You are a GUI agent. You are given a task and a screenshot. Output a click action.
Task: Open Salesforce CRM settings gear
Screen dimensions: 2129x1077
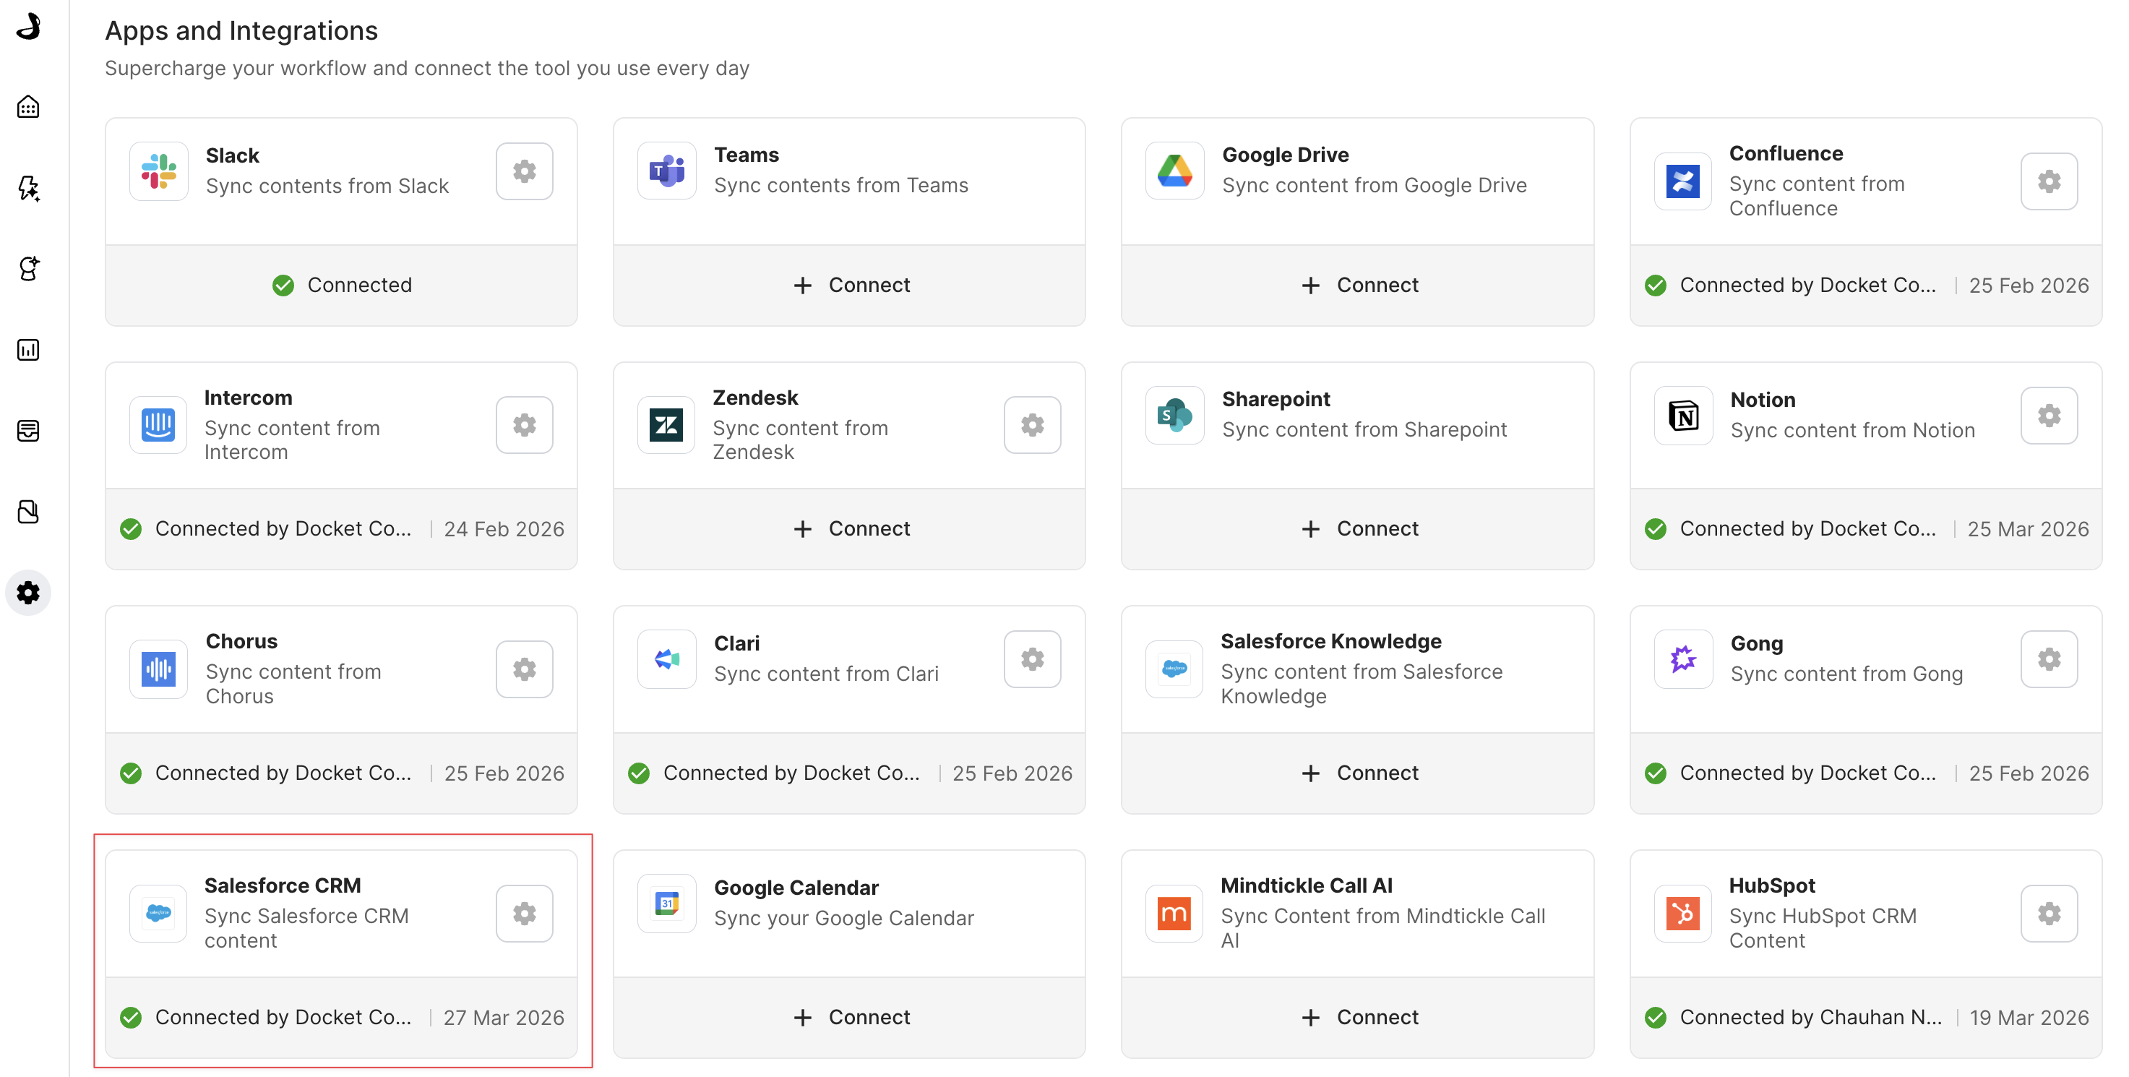[524, 914]
